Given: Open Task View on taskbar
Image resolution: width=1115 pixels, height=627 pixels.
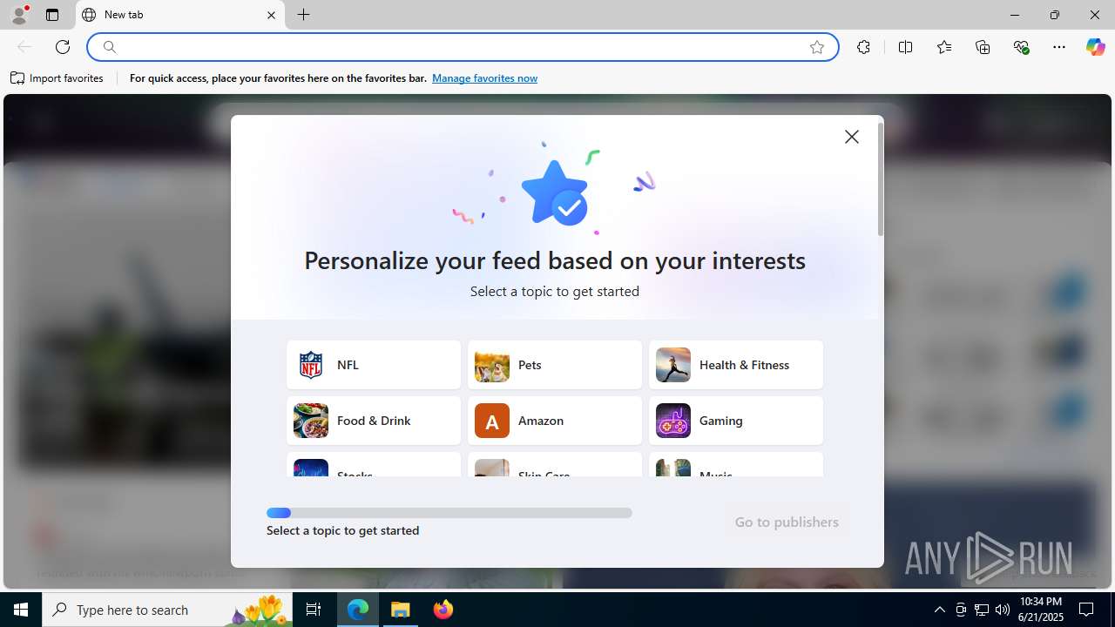Looking at the screenshot, I should click(x=314, y=610).
